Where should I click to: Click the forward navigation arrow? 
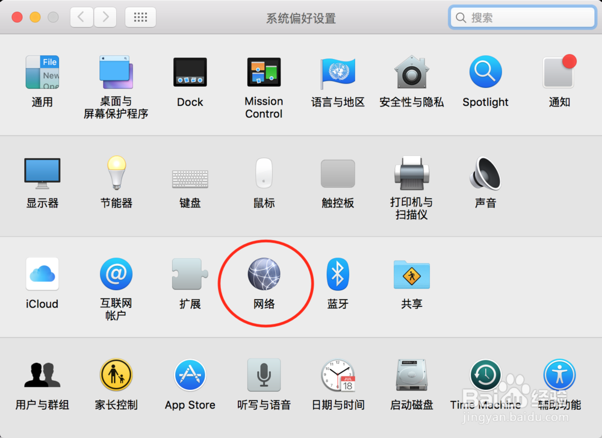tap(105, 17)
